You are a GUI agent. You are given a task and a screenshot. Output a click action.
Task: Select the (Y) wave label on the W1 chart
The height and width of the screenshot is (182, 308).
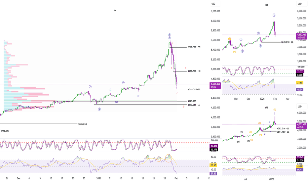tap(249, 141)
